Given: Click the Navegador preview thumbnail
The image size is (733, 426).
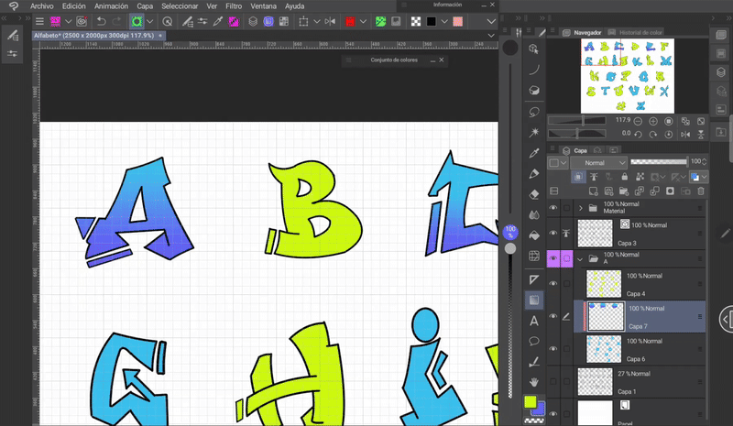Looking at the screenshot, I should (627, 75).
